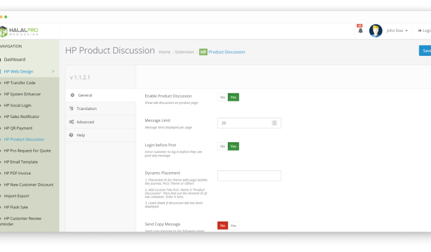Click the Save button
431x252 pixels.
click(x=425, y=50)
